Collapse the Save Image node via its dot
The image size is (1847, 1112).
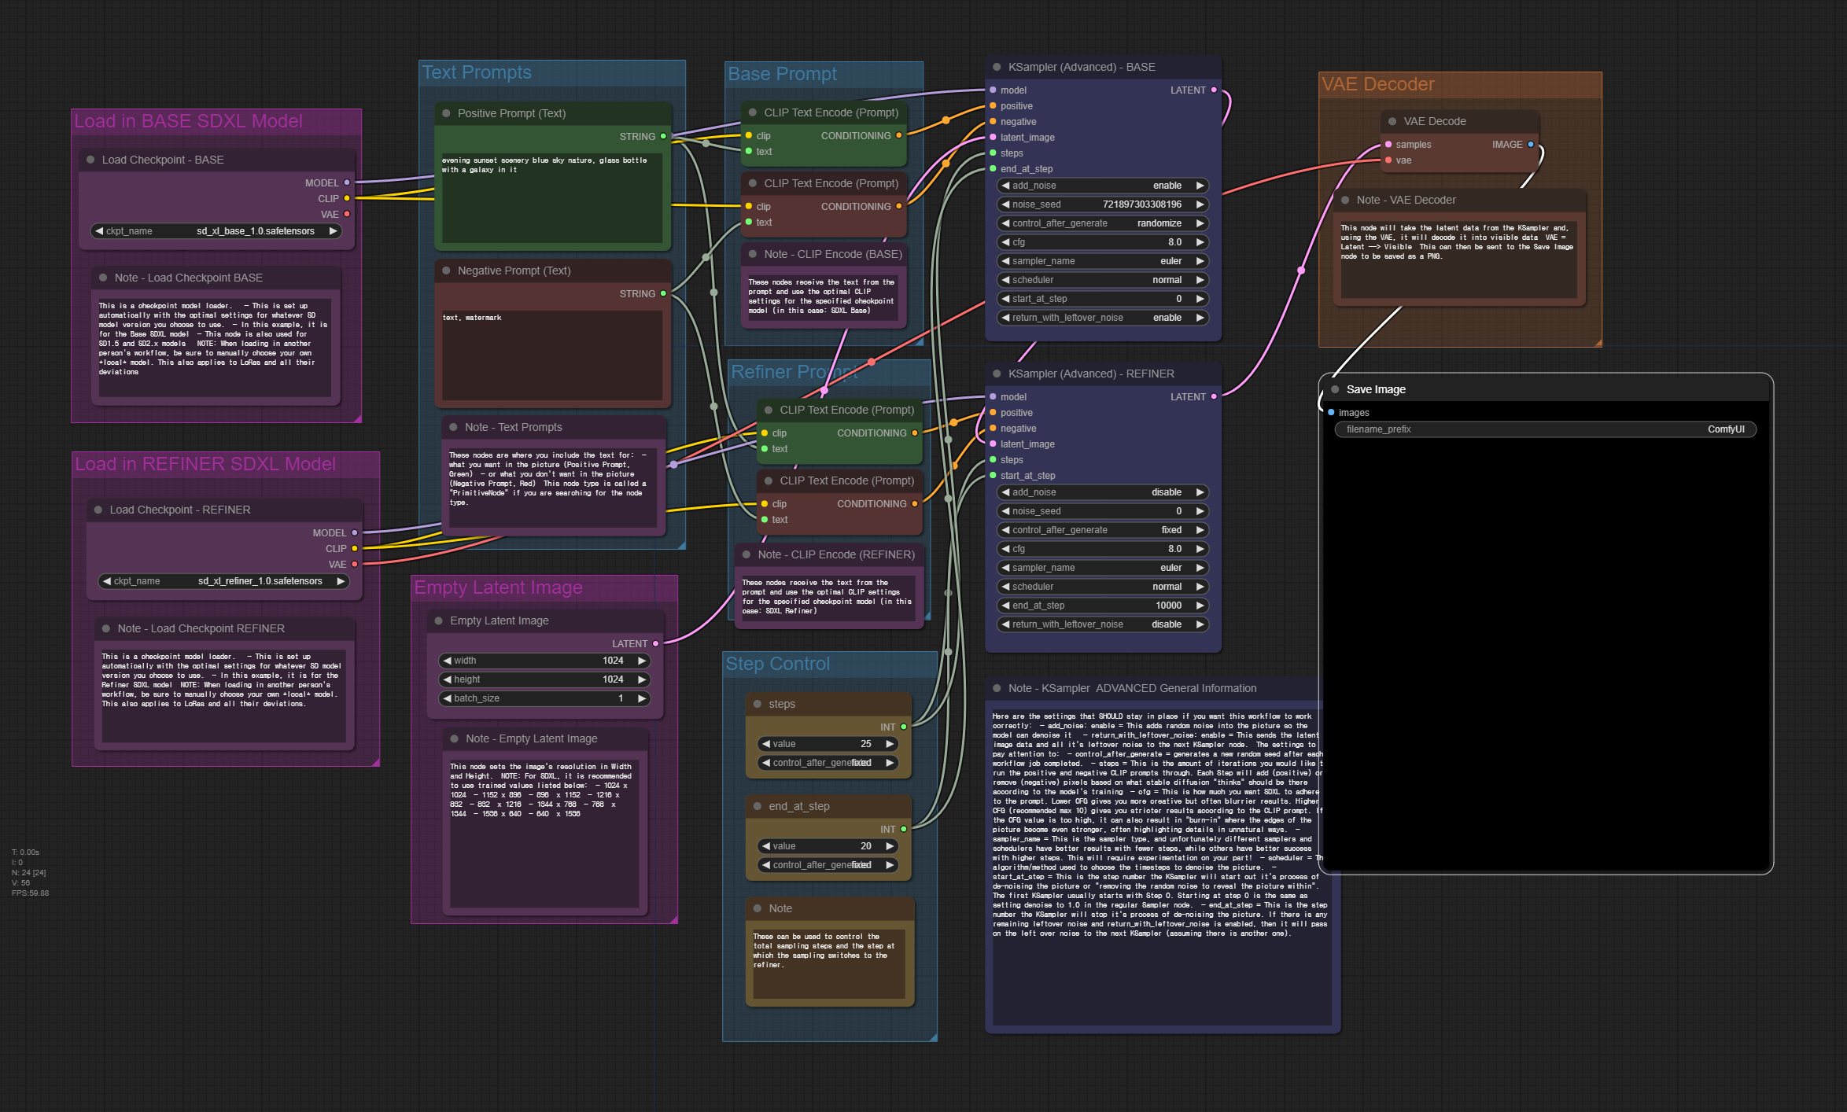pos(1335,389)
